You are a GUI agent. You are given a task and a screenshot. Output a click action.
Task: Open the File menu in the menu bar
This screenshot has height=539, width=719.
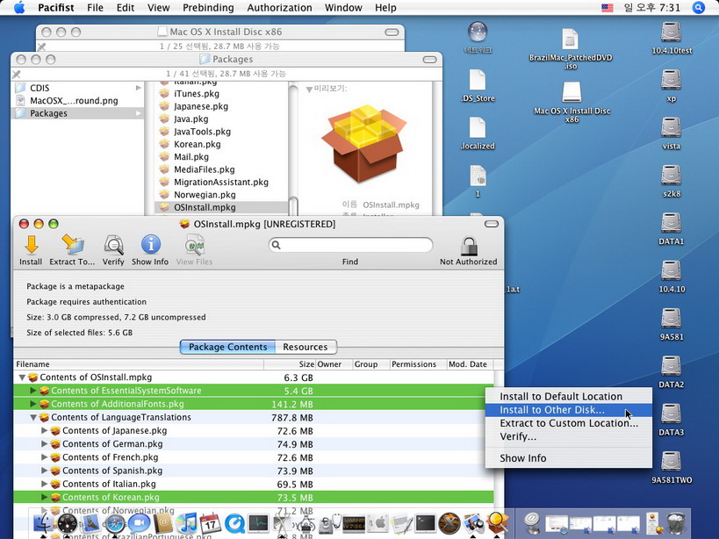click(95, 8)
